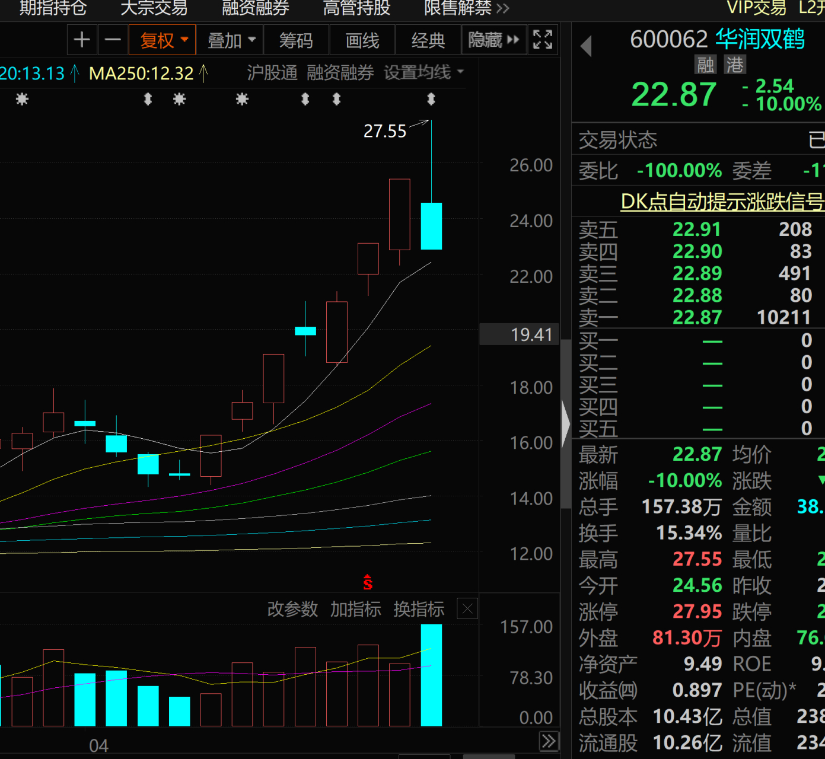Screen dimensions: 825x759
Task: Toggle 融资融券 indicator below toolbar
Action: [x=340, y=73]
